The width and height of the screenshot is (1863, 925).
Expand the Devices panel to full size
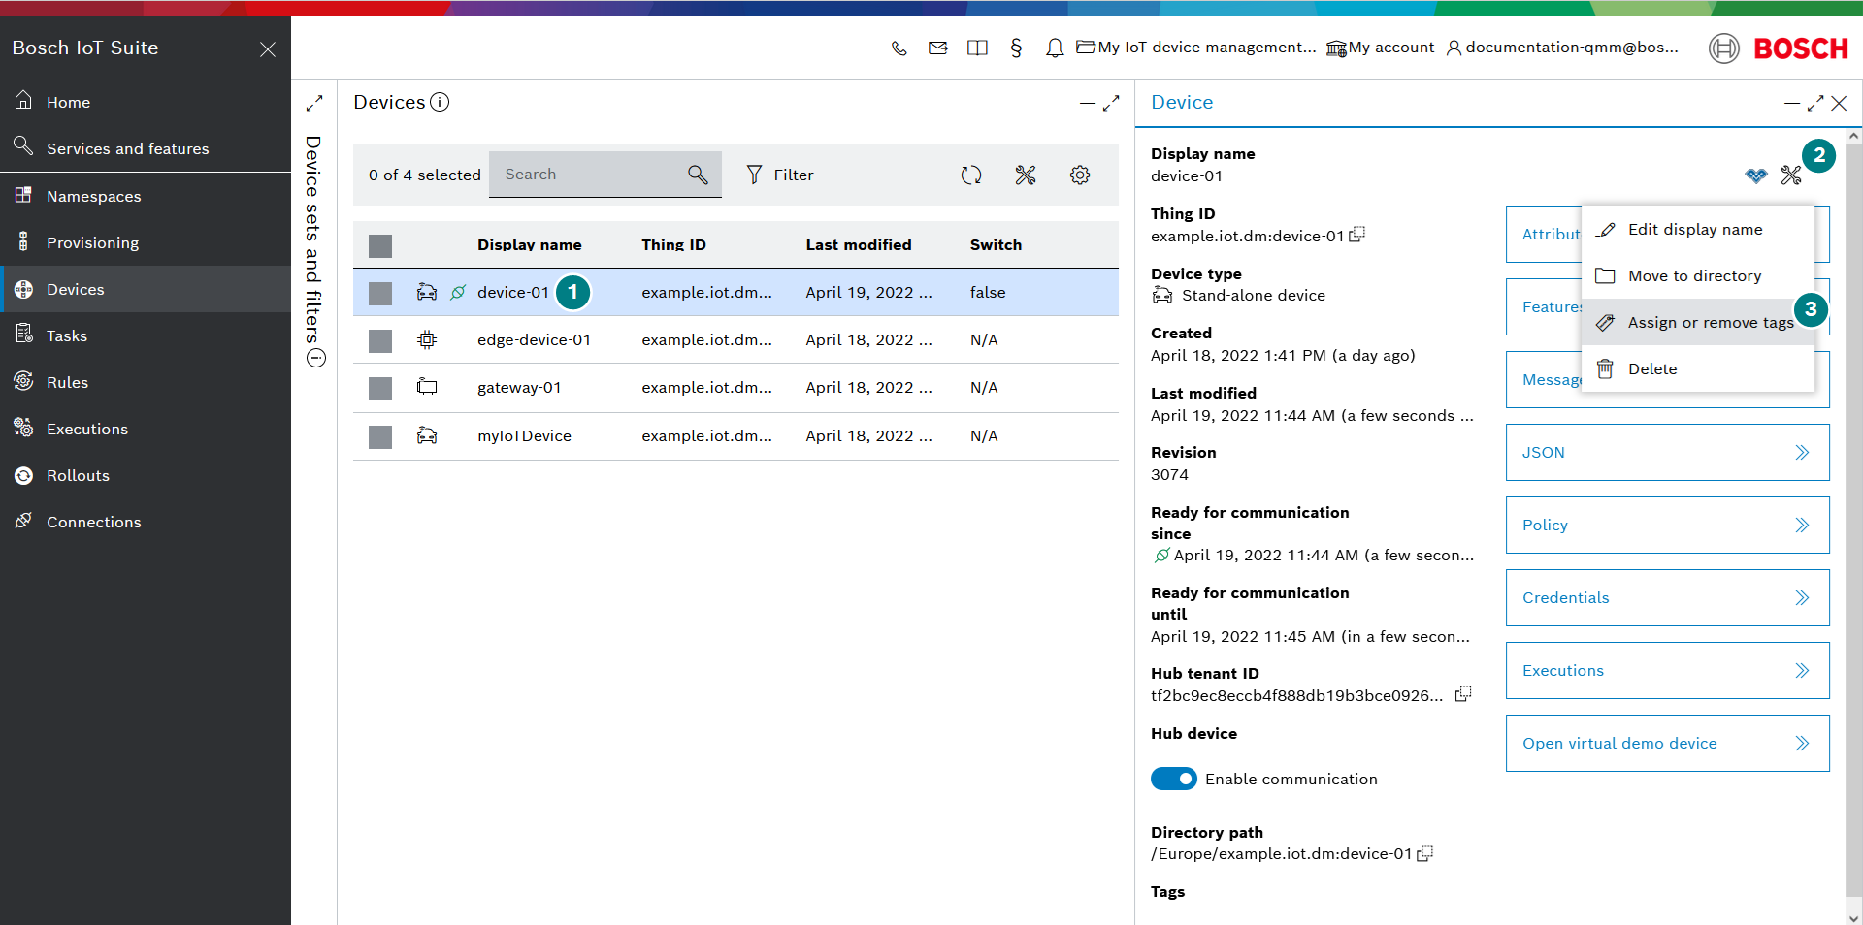click(1111, 103)
